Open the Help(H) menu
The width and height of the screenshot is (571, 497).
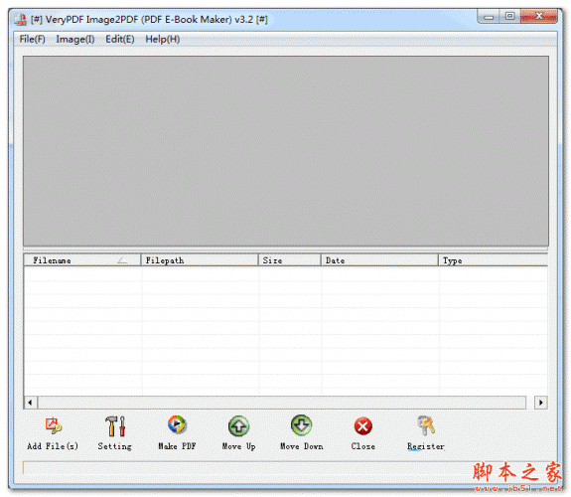pos(163,39)
